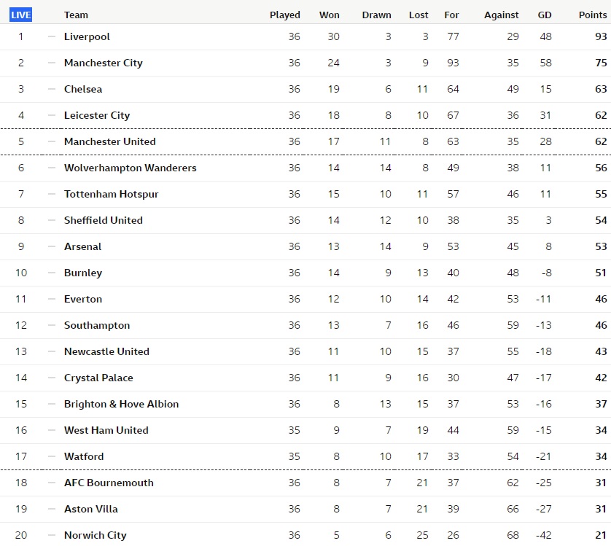
Task: Click the Points column header
Action: coord(593,15)
